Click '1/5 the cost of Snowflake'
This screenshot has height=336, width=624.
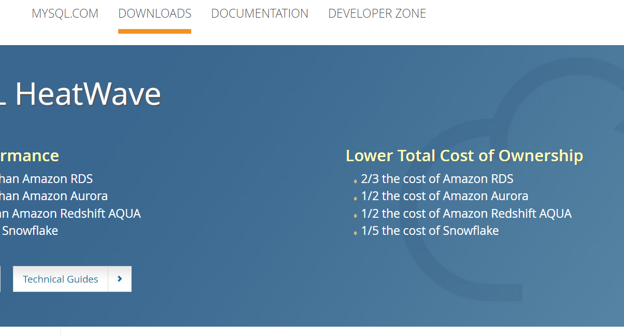[x=430, y=231]
